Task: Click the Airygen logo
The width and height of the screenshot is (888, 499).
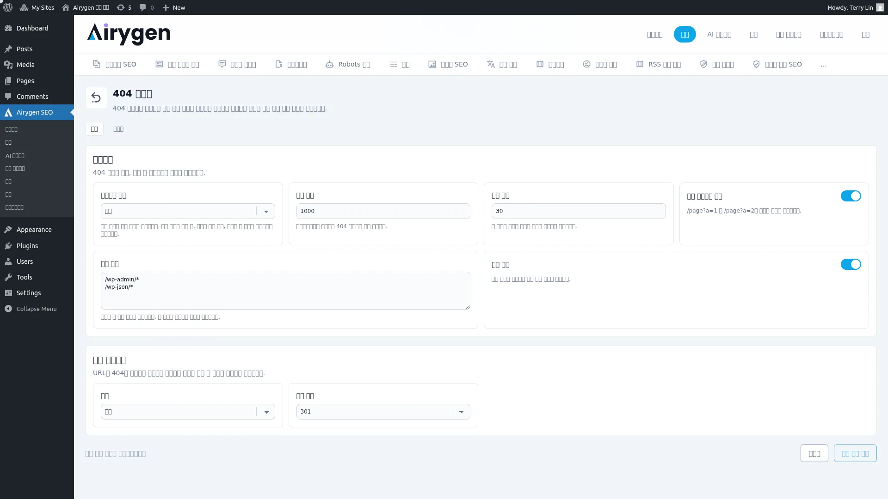Action: tap(129, 34)
